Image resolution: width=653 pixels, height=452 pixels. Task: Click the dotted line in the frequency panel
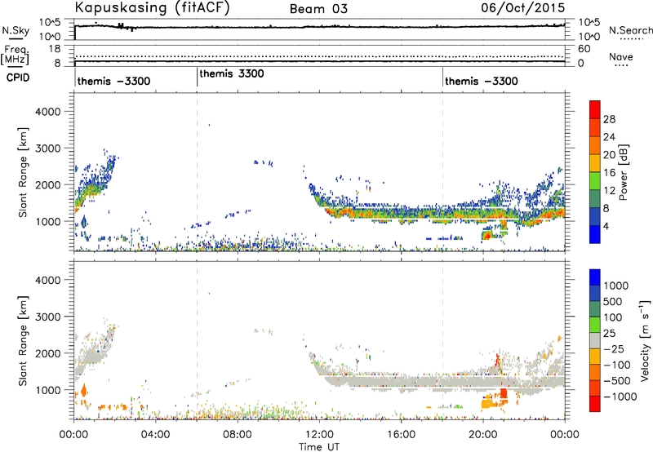[x=320, y=56]
